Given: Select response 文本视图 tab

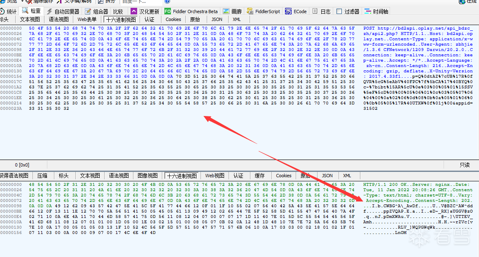Looking at the screenshot, I should [x=90, y=176].
